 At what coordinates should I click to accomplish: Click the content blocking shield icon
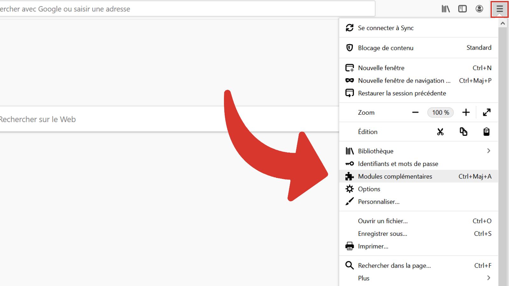click(349, 48)
